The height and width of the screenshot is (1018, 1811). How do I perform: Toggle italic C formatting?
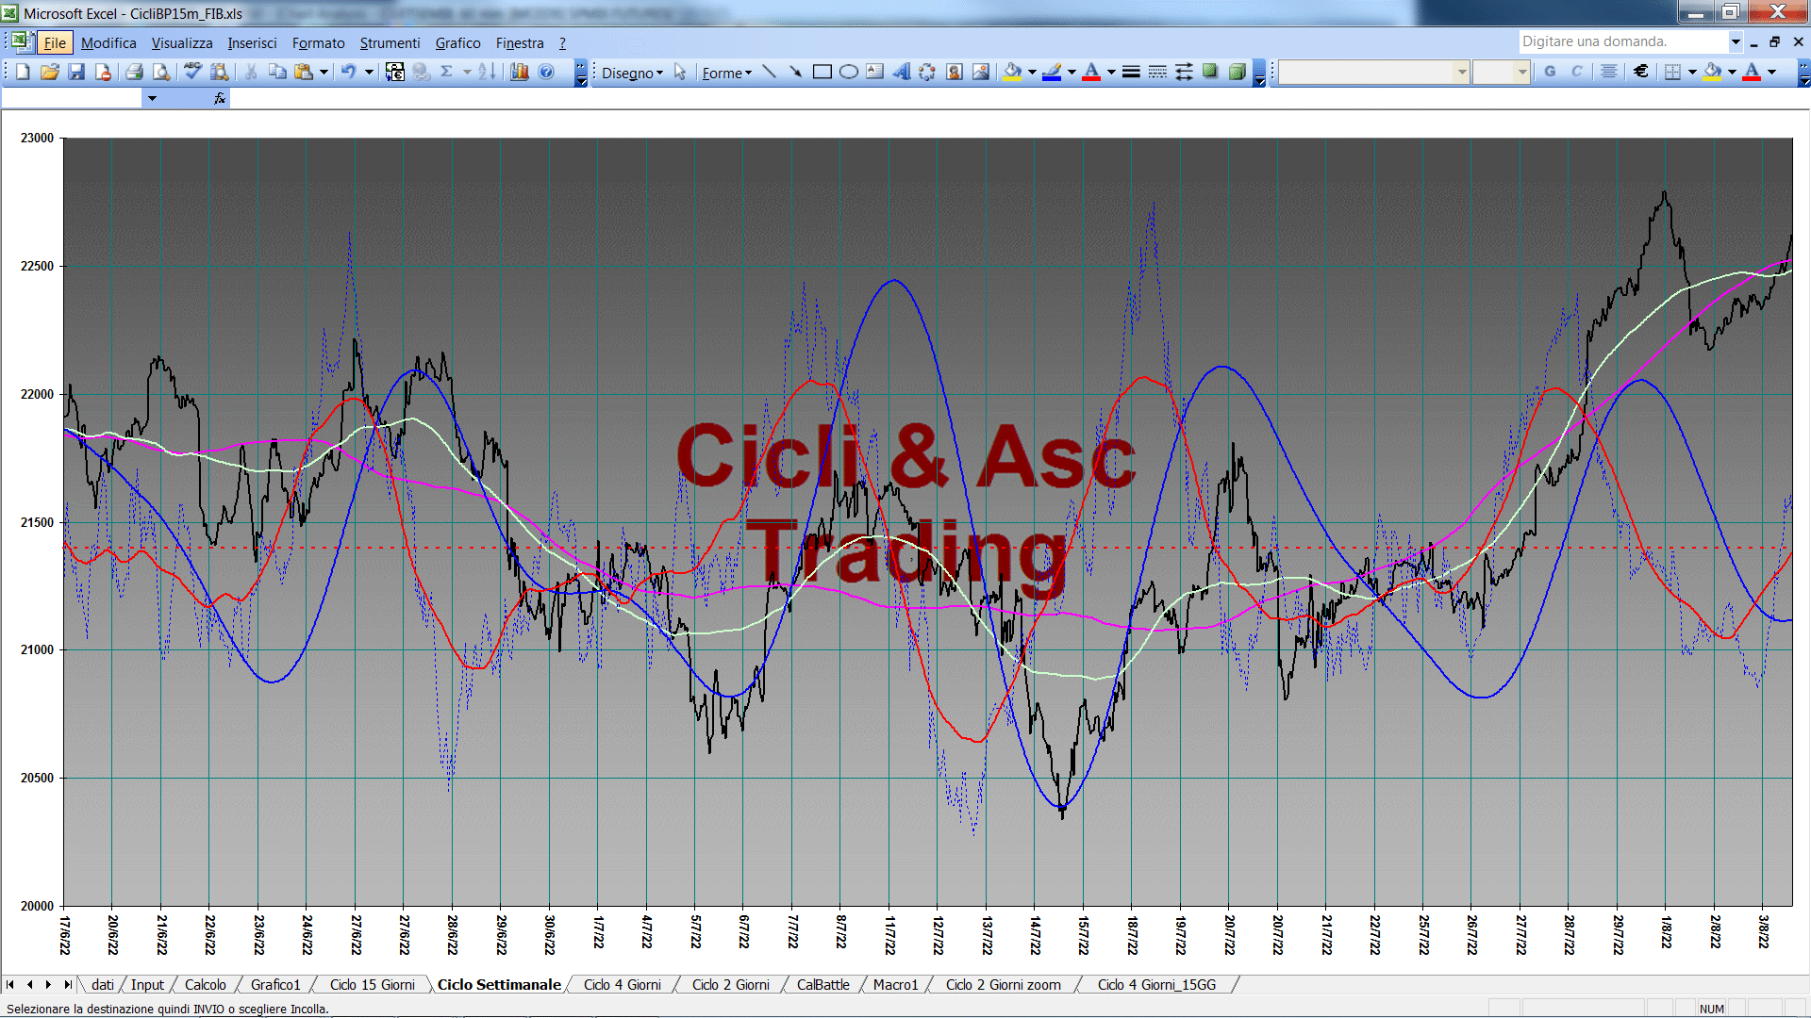point(1576,72)
